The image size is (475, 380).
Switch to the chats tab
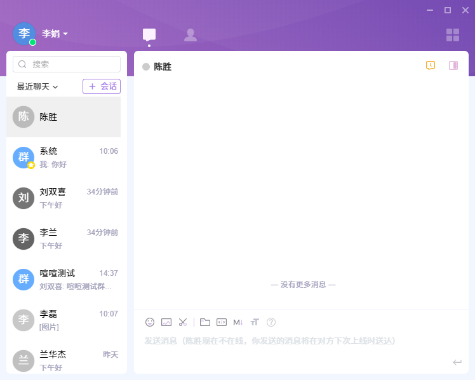click(149, 35)
